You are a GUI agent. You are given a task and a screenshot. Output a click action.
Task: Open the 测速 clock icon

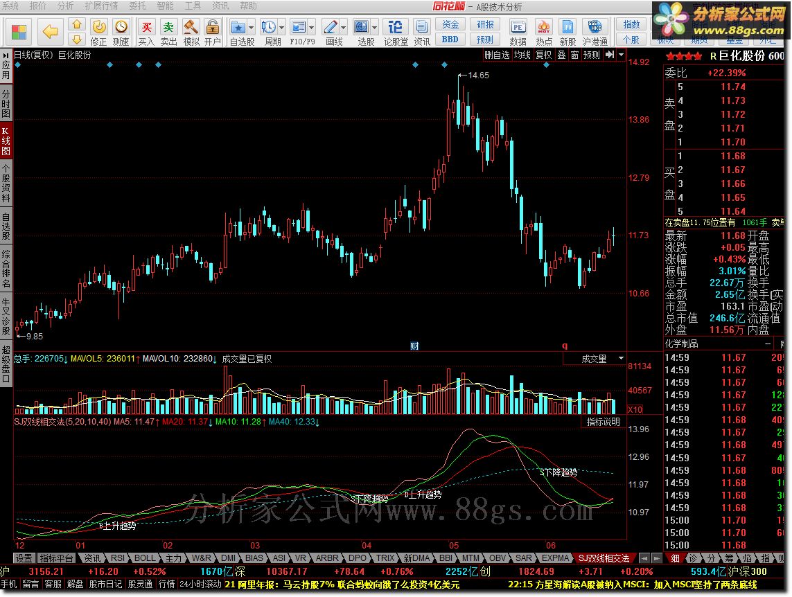point(121,27)
